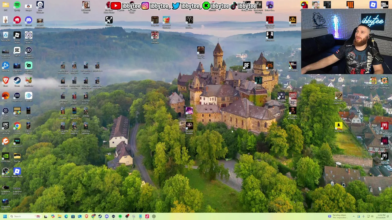The image size is (392, 220).
Task: Select the 'best for birthdays' video file
Action: coord(63,113)
